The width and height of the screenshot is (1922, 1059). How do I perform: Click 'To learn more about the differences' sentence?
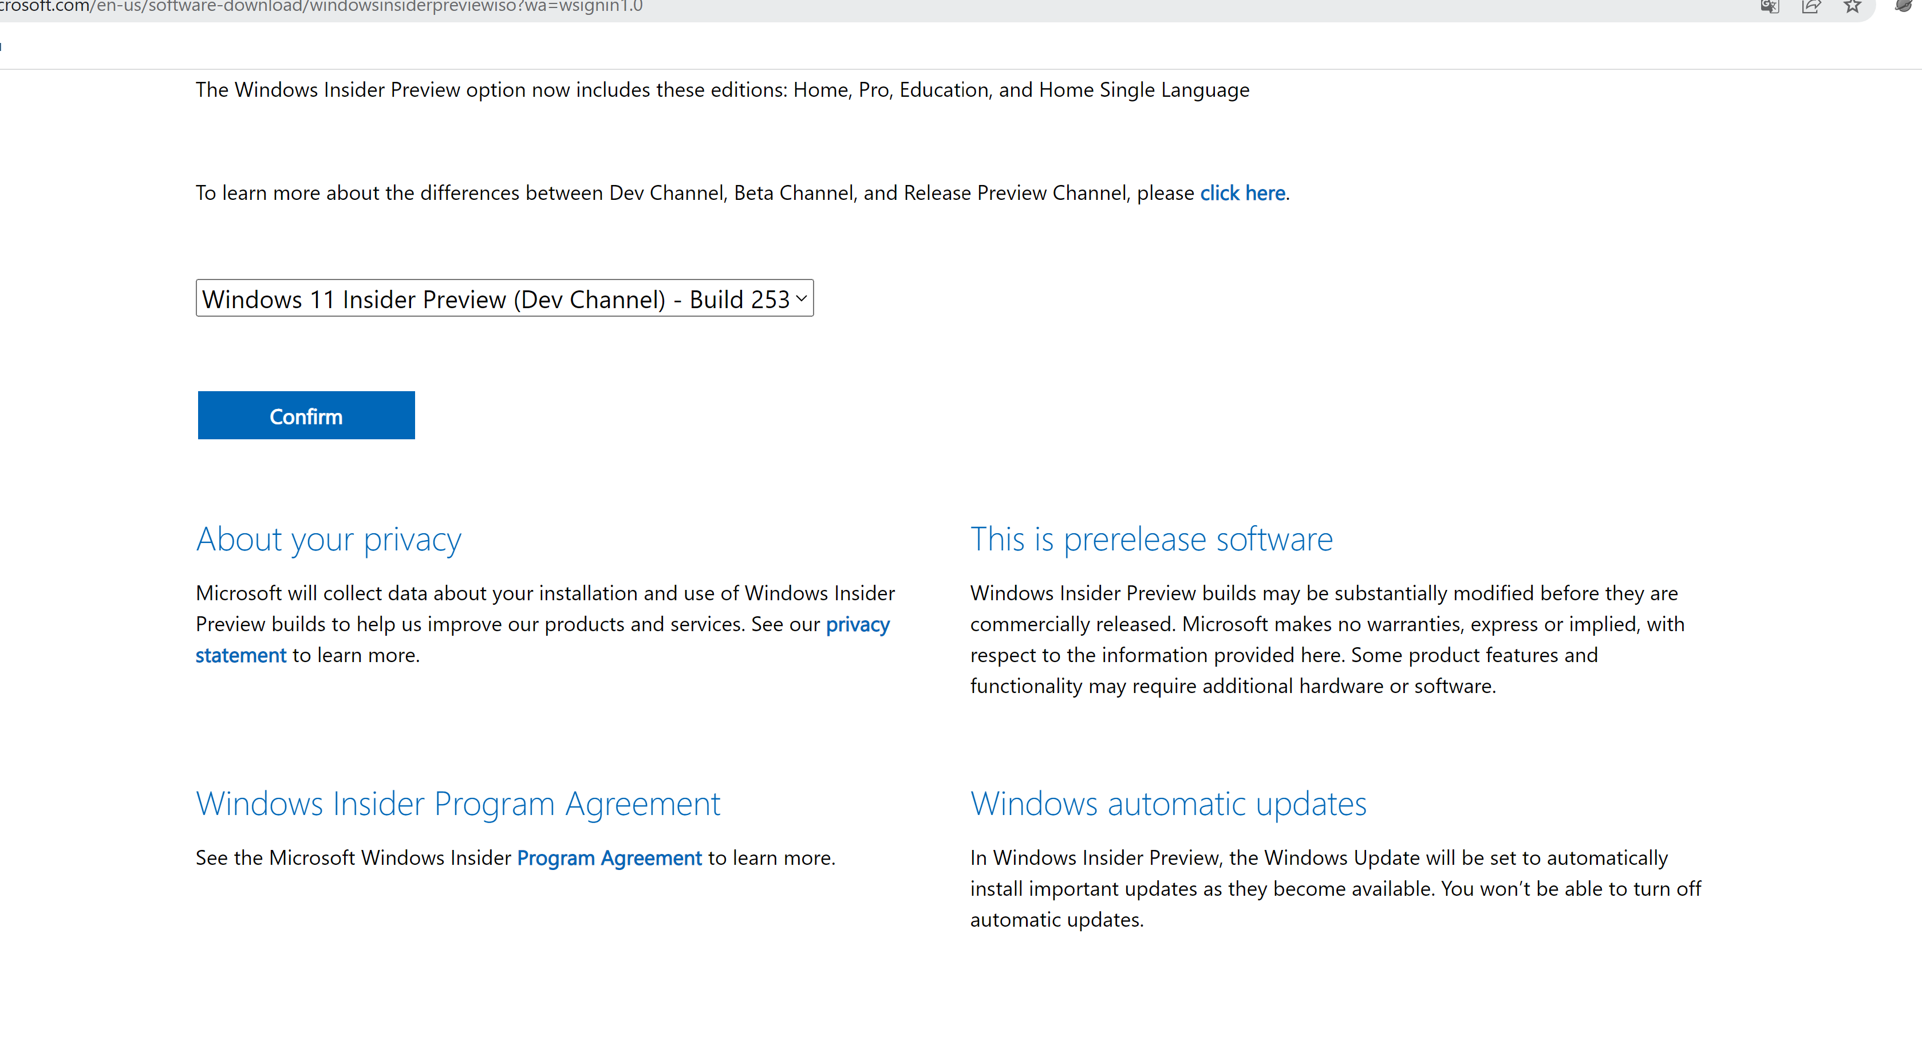[743, 192]
